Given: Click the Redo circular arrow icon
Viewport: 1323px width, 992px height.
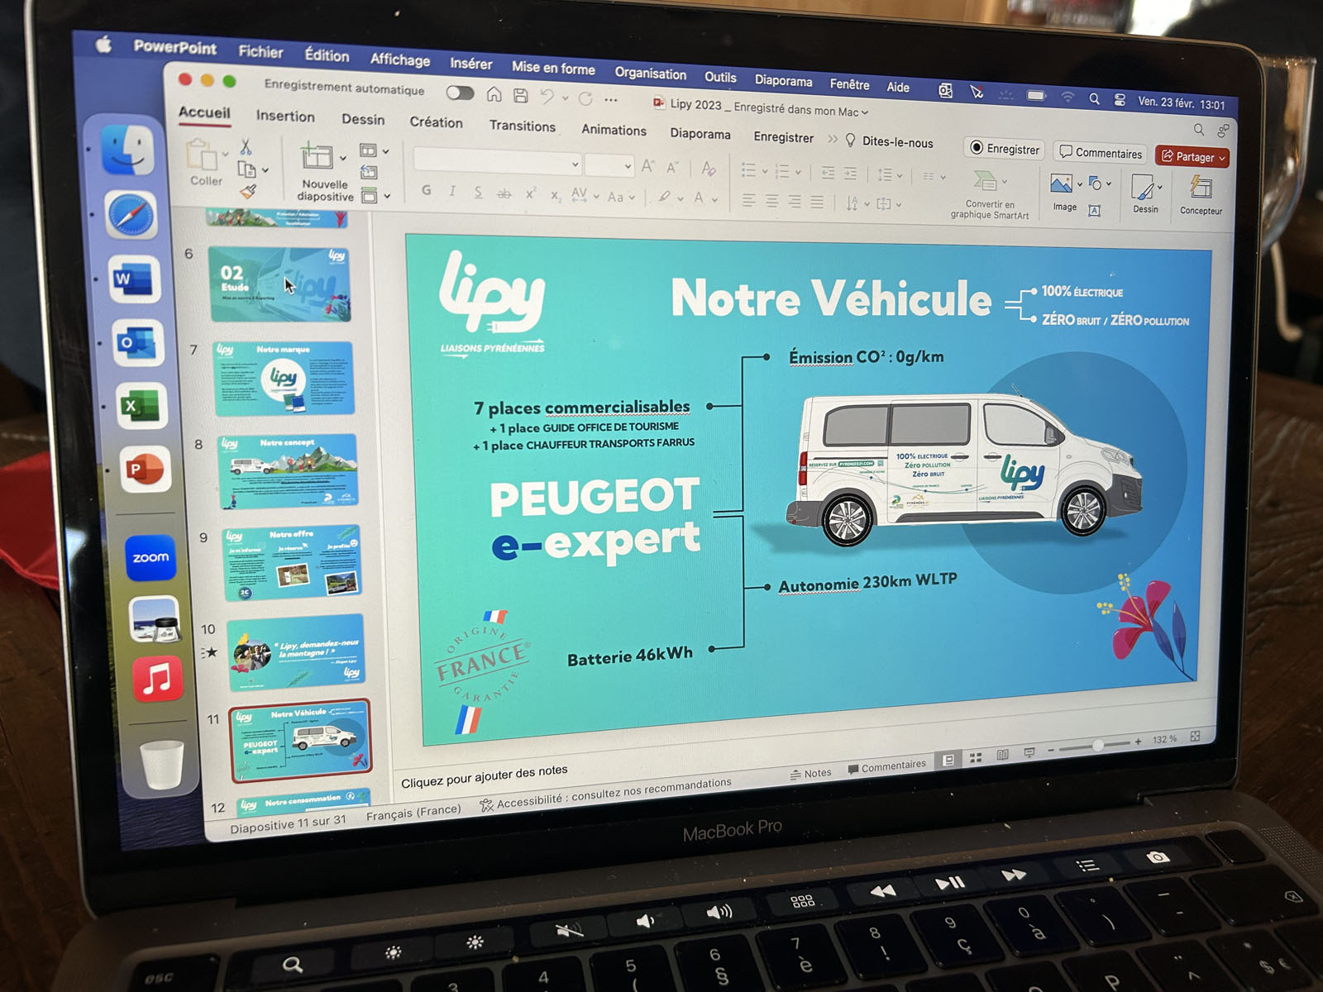Looking at the screenshot, I should pos(585,99).
